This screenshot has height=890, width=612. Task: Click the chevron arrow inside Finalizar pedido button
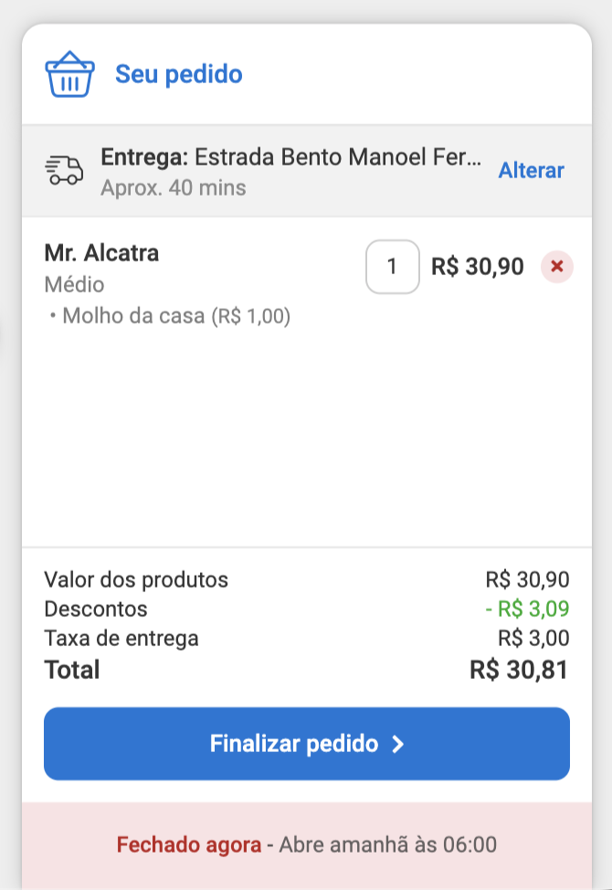pos(396,744)
